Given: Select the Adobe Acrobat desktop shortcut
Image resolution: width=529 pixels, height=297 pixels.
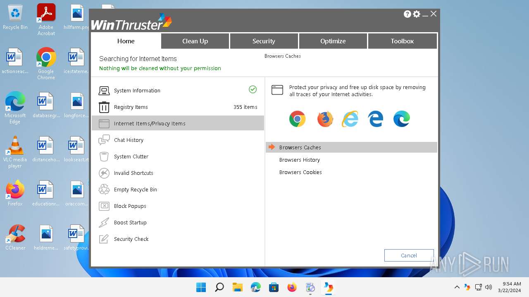Looking at the screenshot, I should pyautogui.click(x=46, y=19).
